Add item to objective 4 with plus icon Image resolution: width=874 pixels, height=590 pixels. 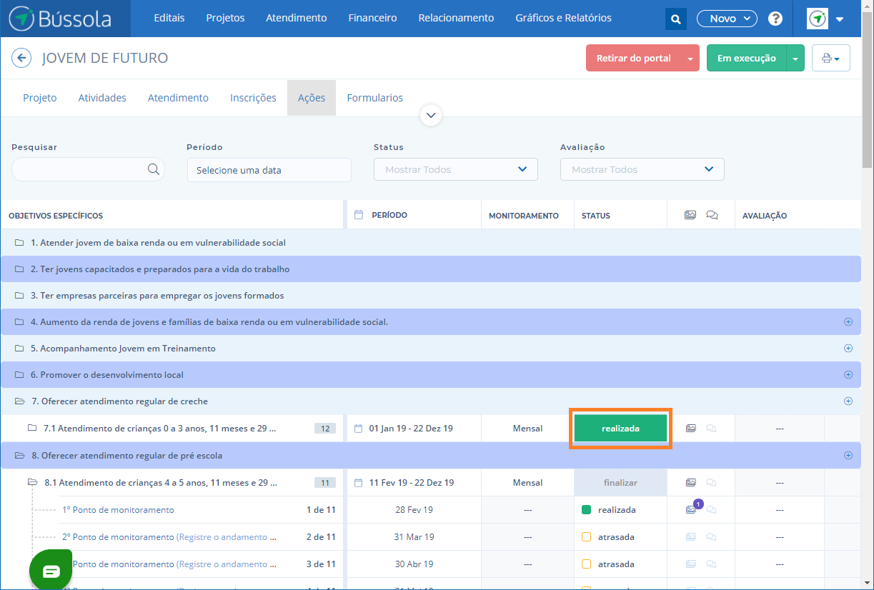[x=848, y=321]
